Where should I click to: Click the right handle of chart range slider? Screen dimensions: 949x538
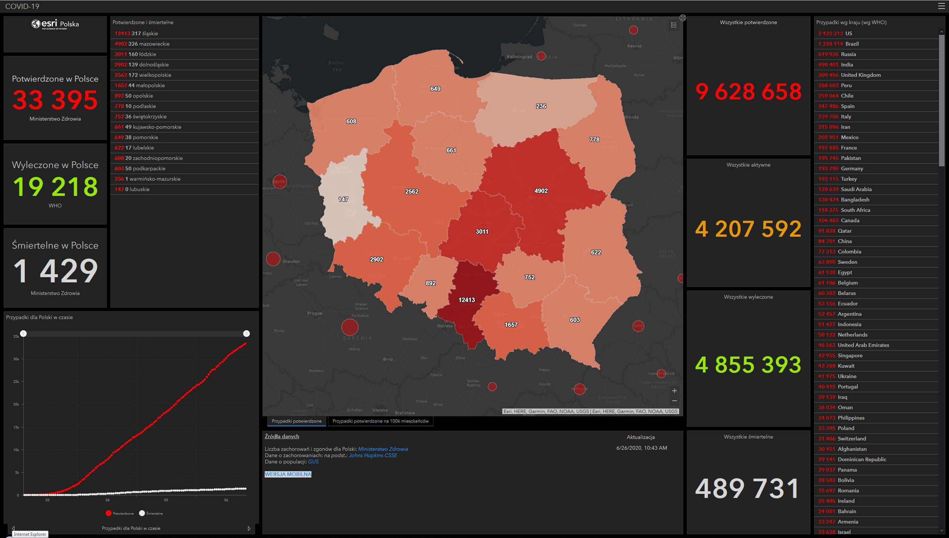click(247, 334)
